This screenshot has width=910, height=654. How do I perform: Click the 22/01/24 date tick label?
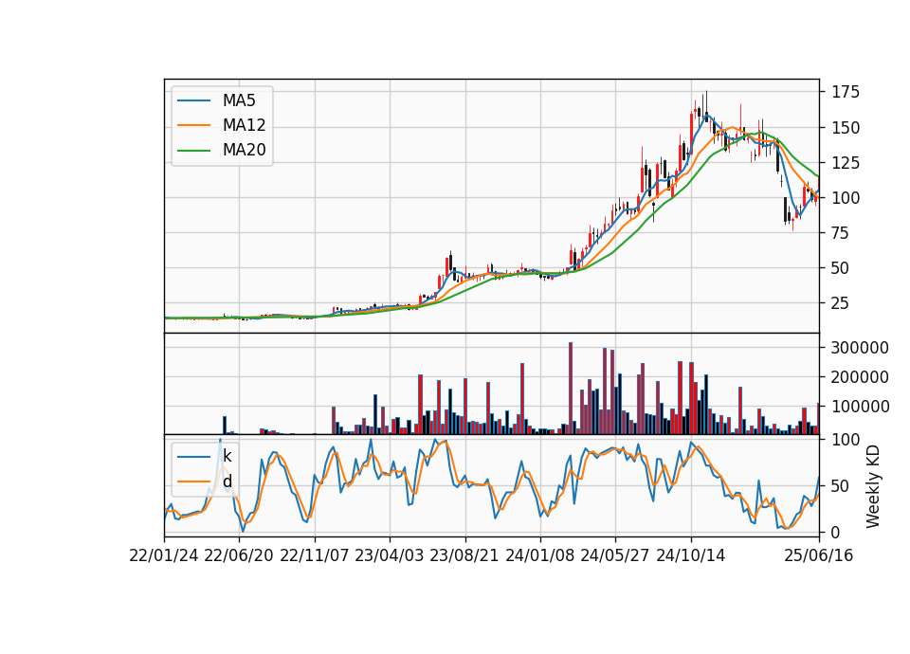(x=164, y=555)
